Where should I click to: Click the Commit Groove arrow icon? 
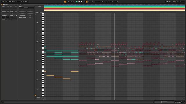tap(16, 15)
